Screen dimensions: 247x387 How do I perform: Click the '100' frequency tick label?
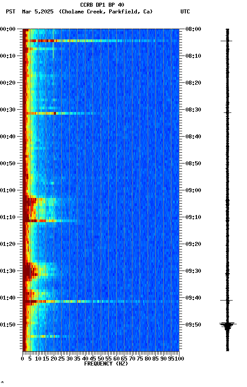pyautogui.click(x=180, y=359)
